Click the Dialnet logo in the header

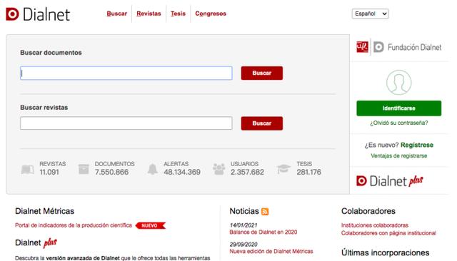pyautogui.click(x=38, y=14)
